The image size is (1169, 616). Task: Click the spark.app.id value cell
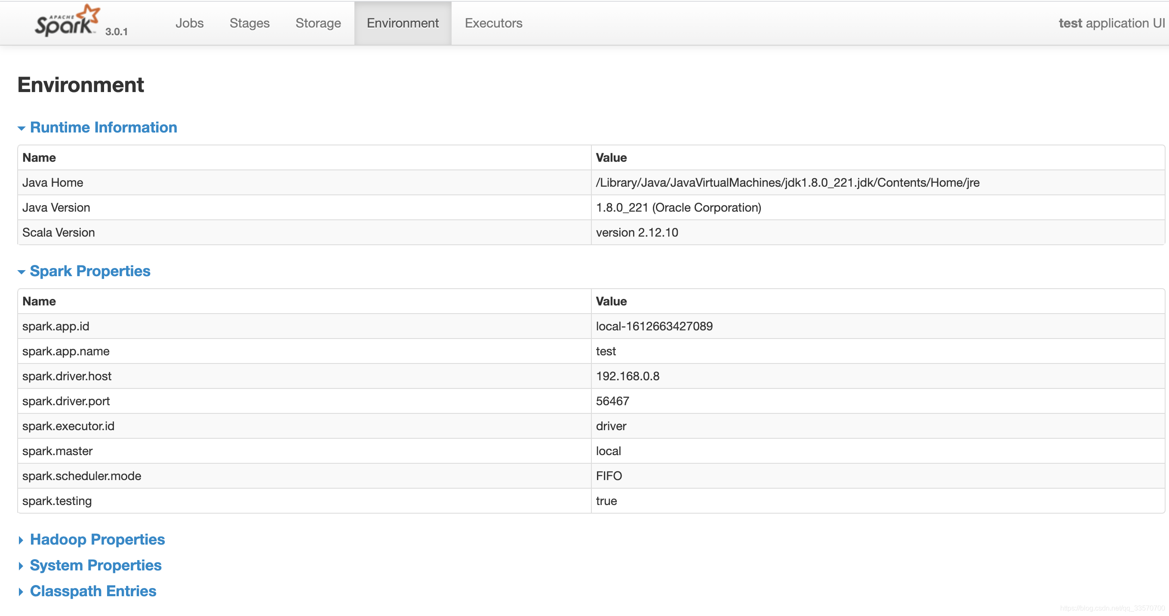point(654,326)
